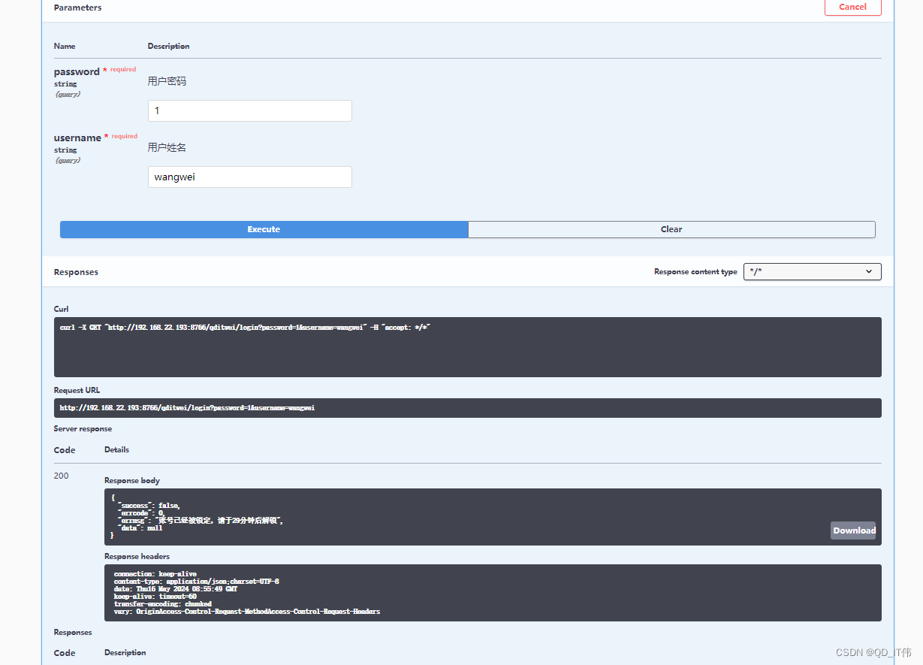Click the vary header line

click(247, 612)
